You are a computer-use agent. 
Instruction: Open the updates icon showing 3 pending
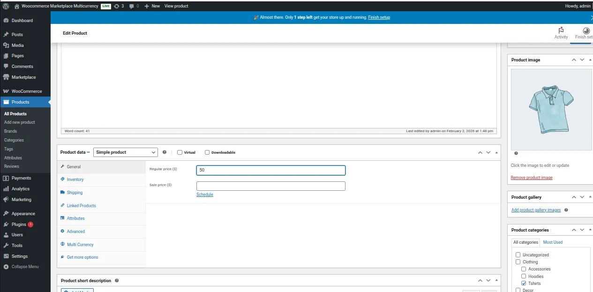[117, 6]
